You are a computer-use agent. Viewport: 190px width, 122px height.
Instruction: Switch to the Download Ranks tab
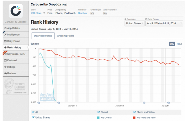[43, 36]
